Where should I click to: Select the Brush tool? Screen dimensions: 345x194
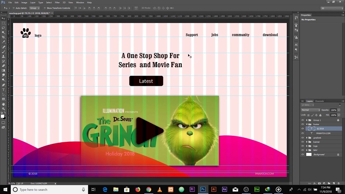(x=3, y=52)
